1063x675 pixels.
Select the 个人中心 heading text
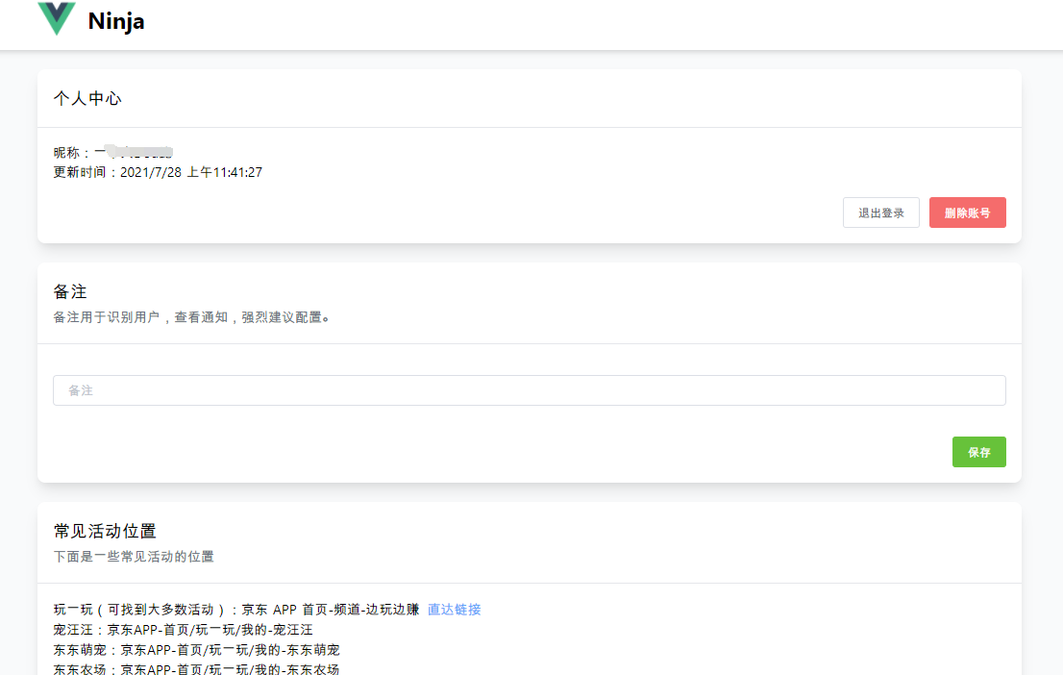pyautogui.click(x=87, y=98)
